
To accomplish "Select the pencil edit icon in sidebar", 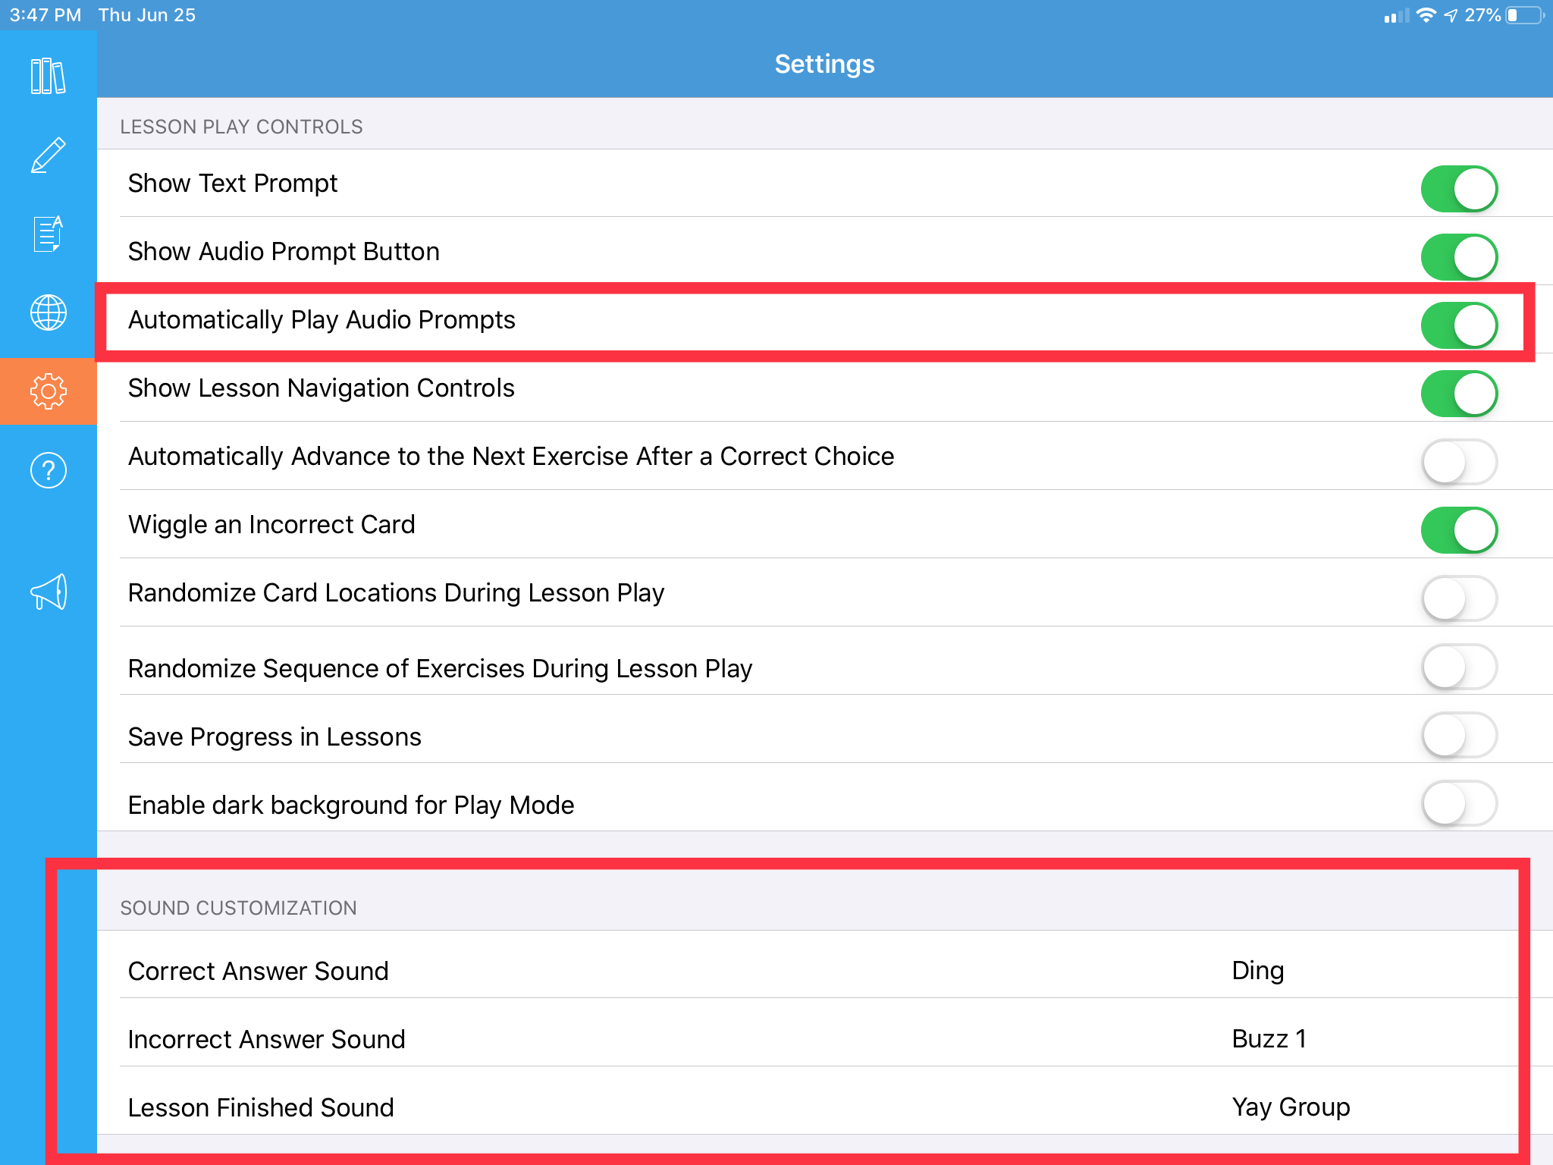I will pos(48,155).
